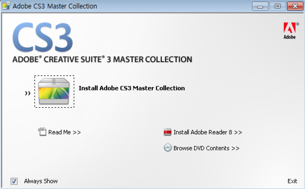Choose 'Install Adobe Reader 8 >>' link
The height and width of the screenshot is (189, 305).
pyautogui.click(x=208, y=132)
